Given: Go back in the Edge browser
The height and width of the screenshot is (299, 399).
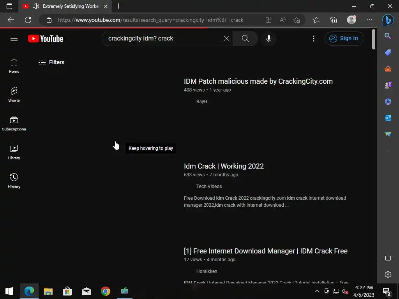Looking at the screenshot, I should [11, 20].
